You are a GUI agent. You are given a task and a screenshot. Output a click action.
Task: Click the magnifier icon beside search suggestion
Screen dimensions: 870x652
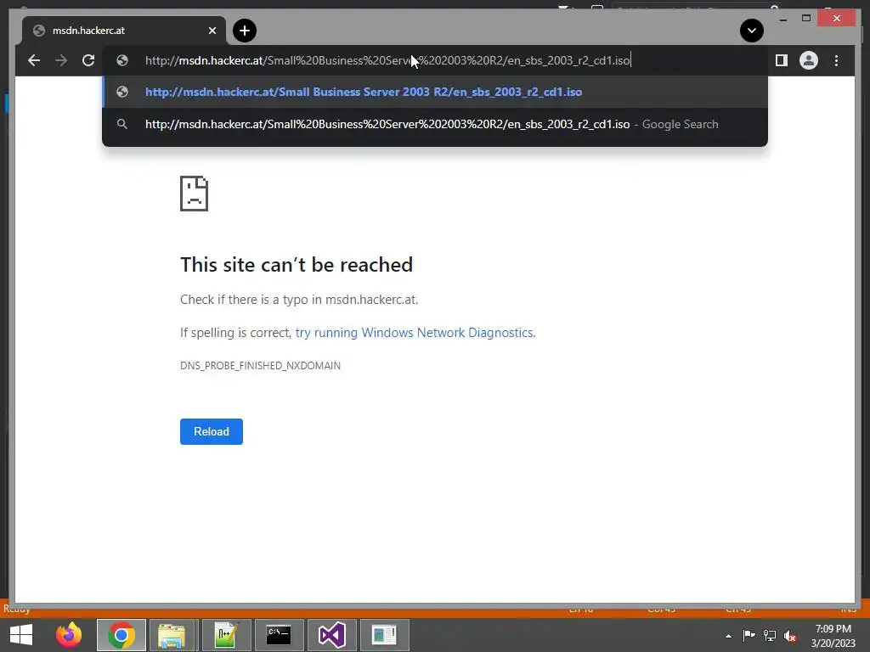122,124
